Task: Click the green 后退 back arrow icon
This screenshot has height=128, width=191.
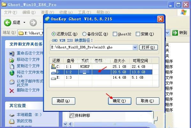Action: pos(8,23)
